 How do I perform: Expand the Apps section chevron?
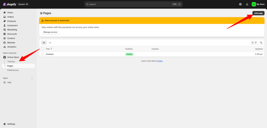[x=32, y=78]
